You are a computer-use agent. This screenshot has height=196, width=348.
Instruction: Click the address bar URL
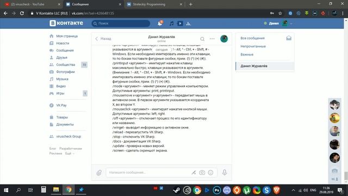pos(92,13)
